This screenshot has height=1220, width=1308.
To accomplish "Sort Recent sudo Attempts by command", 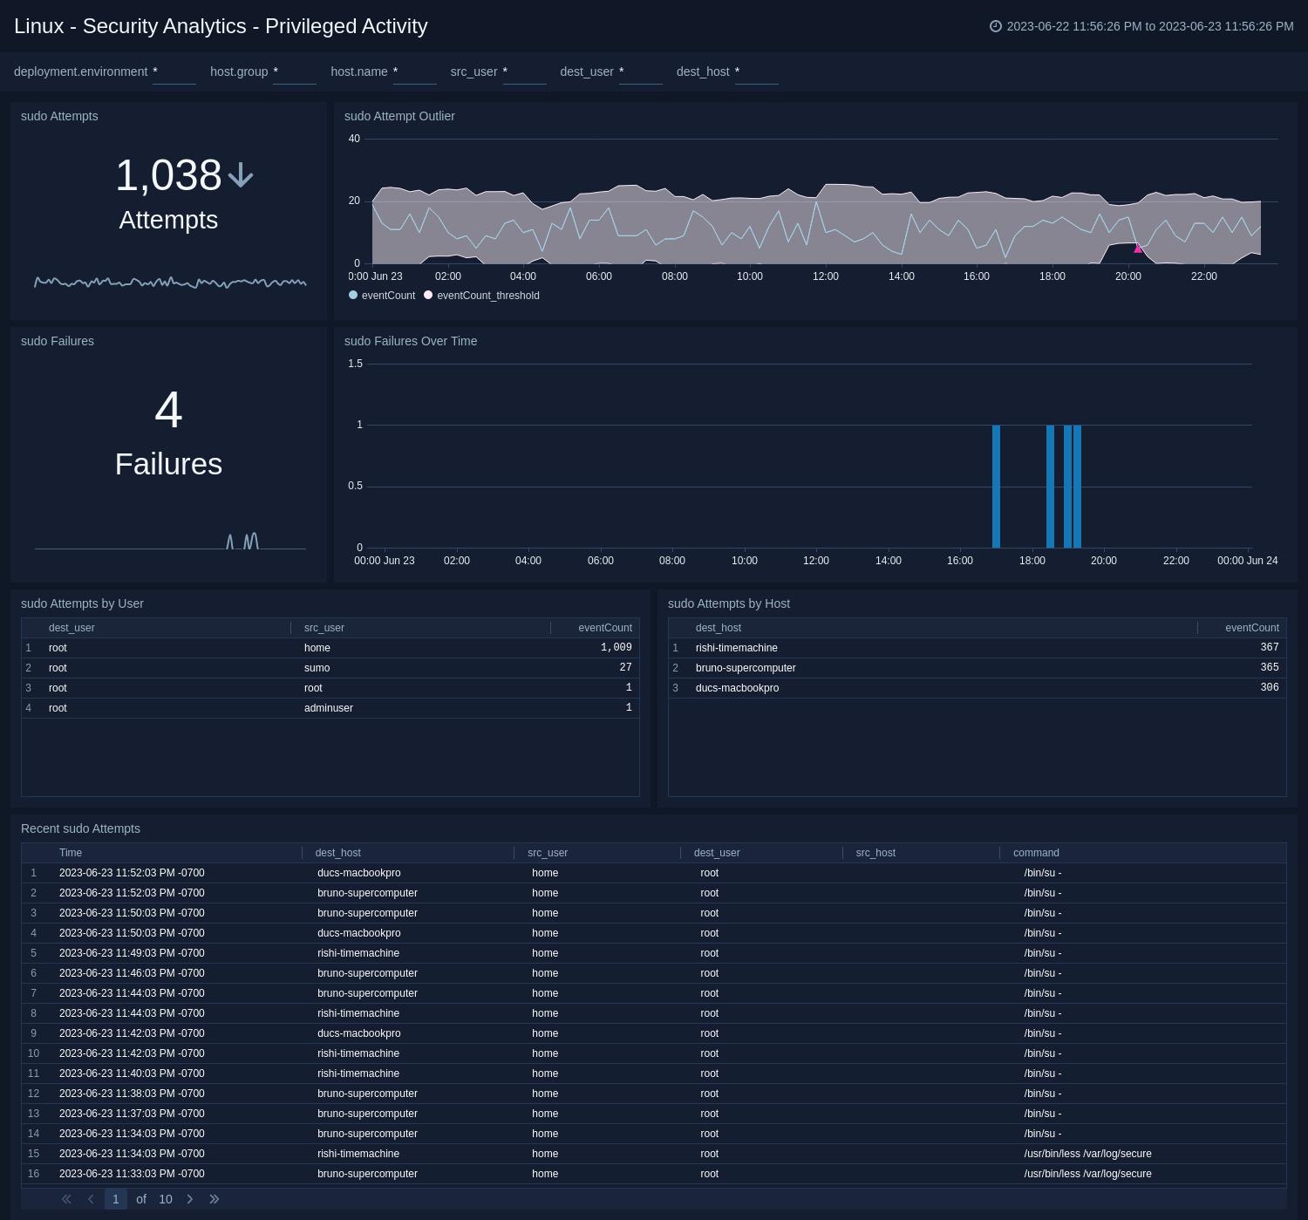I will pos(1036,853).
